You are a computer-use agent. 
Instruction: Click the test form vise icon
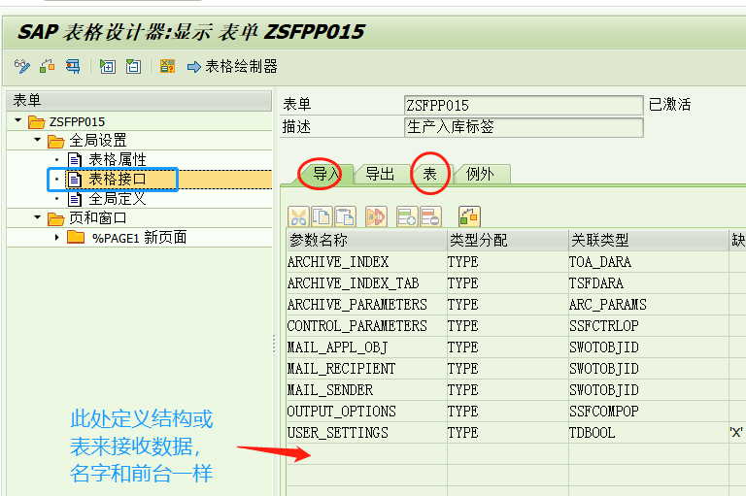tap(73, 66)
